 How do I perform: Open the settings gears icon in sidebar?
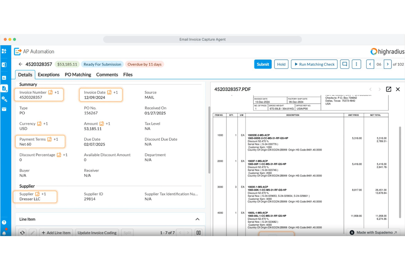tap(4, 99)
